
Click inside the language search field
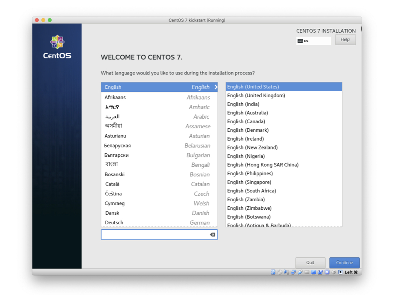pyautogui.click(x=158, y=234)
